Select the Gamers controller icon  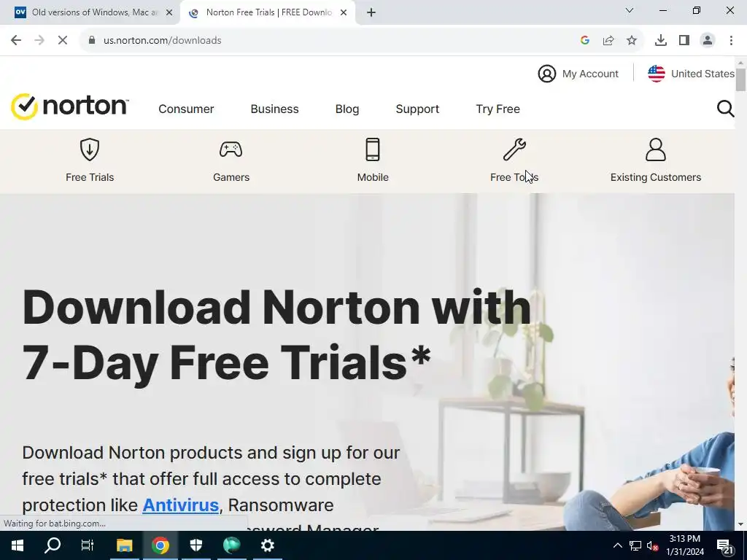click(231, 149)
